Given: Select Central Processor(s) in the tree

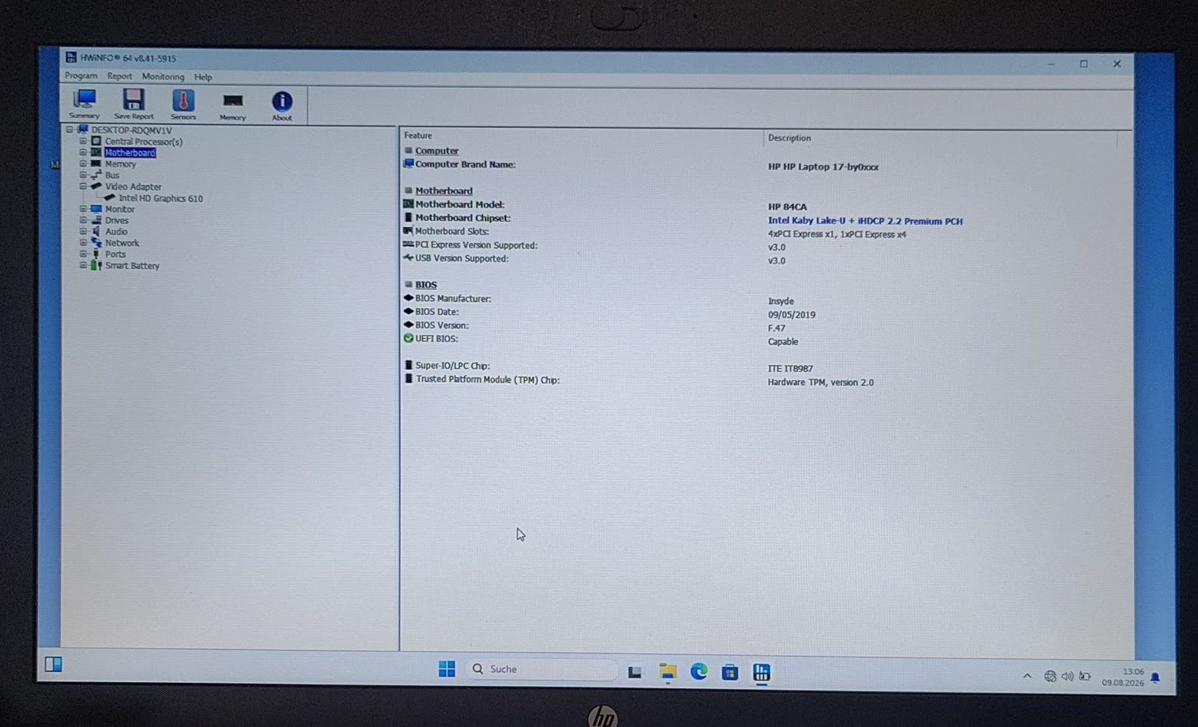Looking at the screenshot, I should click(143, 142).
